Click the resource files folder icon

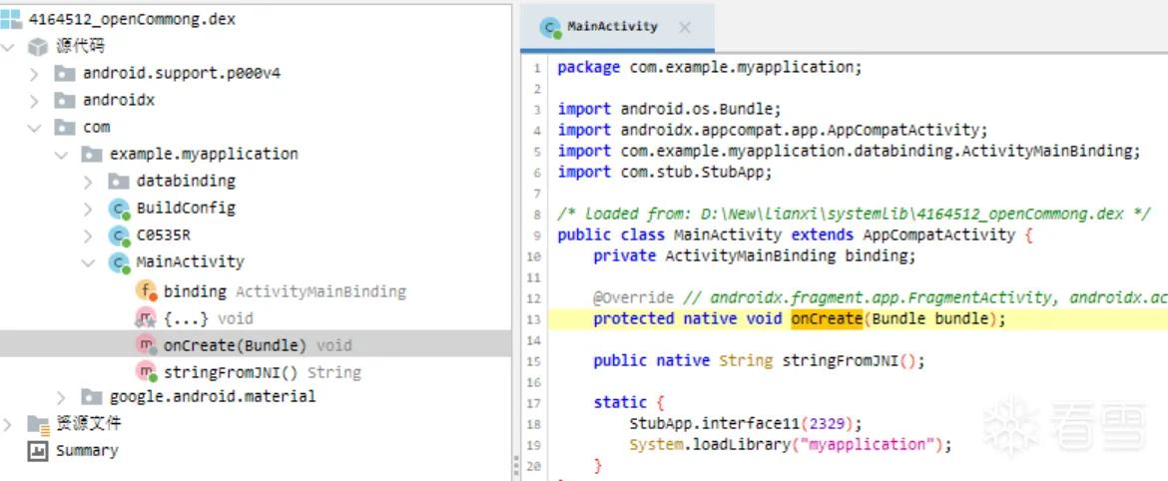38,424
